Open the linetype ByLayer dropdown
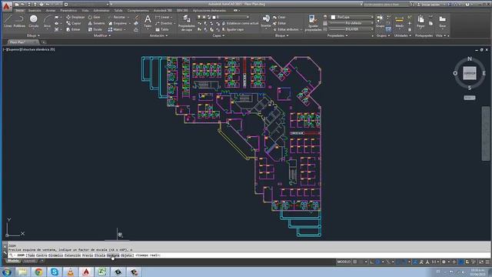The height and width of the screenshot is (277, 492). tap(352, 29)
